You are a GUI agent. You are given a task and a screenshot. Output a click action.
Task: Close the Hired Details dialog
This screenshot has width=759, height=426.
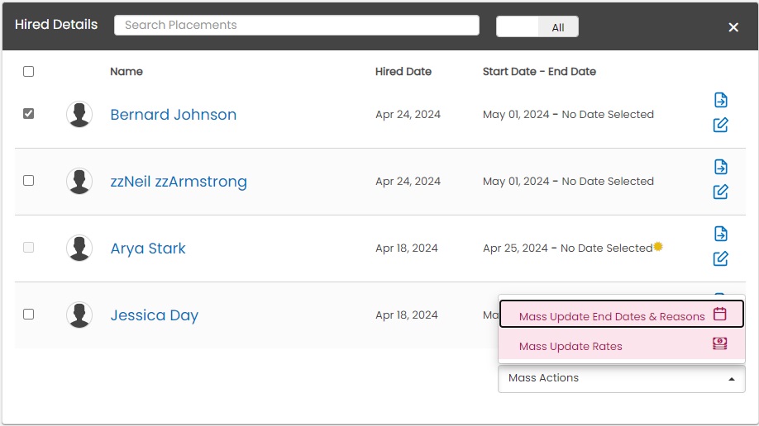click(x=733, y=27)
